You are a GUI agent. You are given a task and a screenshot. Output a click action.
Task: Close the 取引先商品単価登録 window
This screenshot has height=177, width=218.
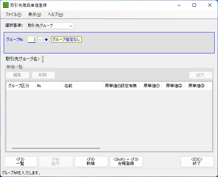click(x=210, y=5)
